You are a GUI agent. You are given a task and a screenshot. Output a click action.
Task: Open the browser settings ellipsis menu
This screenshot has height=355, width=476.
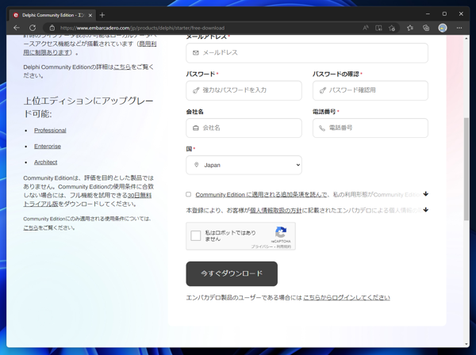point(459,28)
